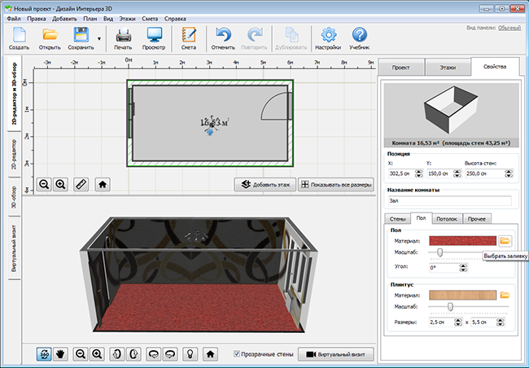The height and width of the screenshot is (368, 529).
Task: Click the X position stepper
Action: click(x=418, y=173)
